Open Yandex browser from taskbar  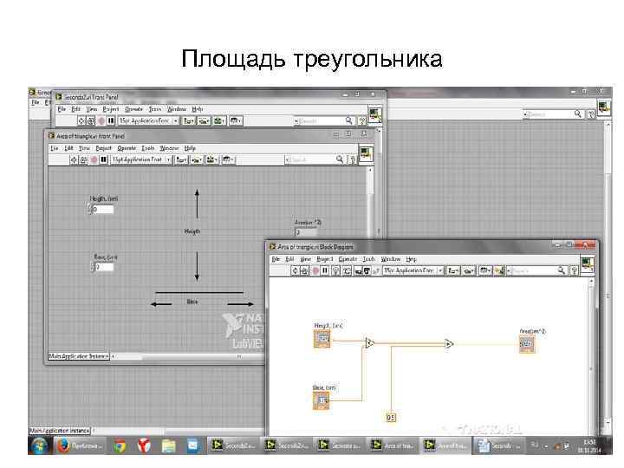coord(144,446)
